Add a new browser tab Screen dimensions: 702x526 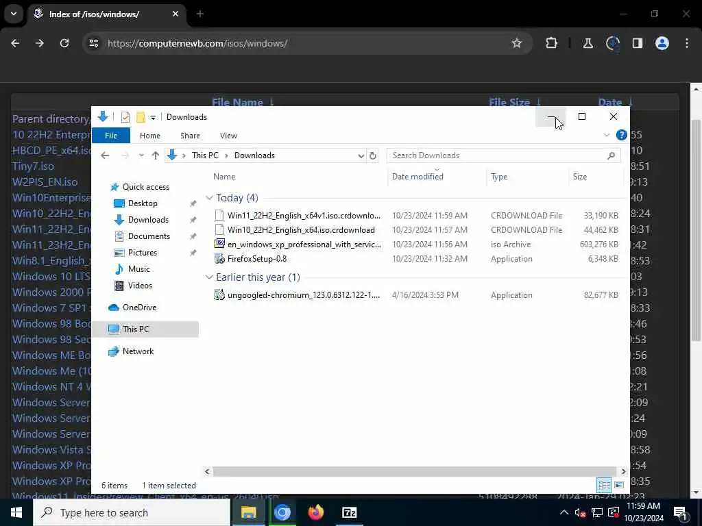click(x=200, y=14)
